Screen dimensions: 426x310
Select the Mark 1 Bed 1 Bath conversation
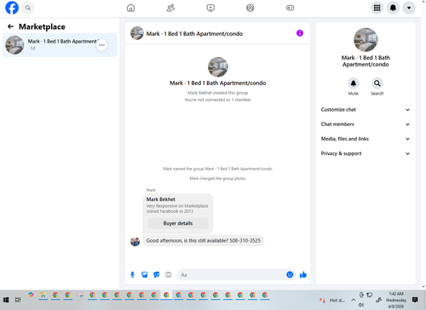coord(60,45)
